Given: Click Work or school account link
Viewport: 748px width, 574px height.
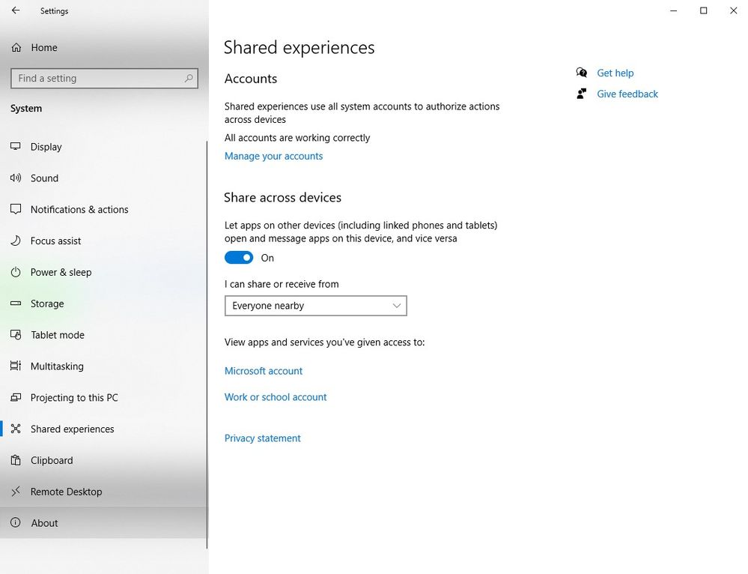Looking at the screenshot, I should pyautogui.click(x=276, y=397).
